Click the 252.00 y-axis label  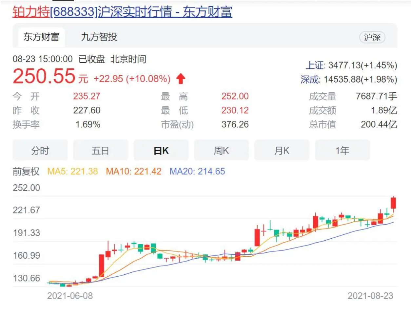(x=26, y=188)
